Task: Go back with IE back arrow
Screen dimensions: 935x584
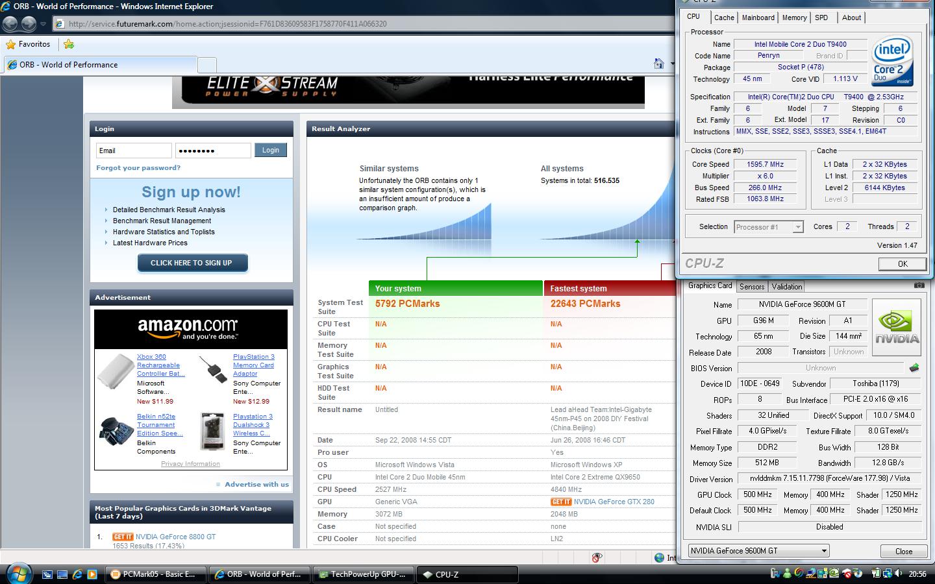Action: click(x=10, y=24)
